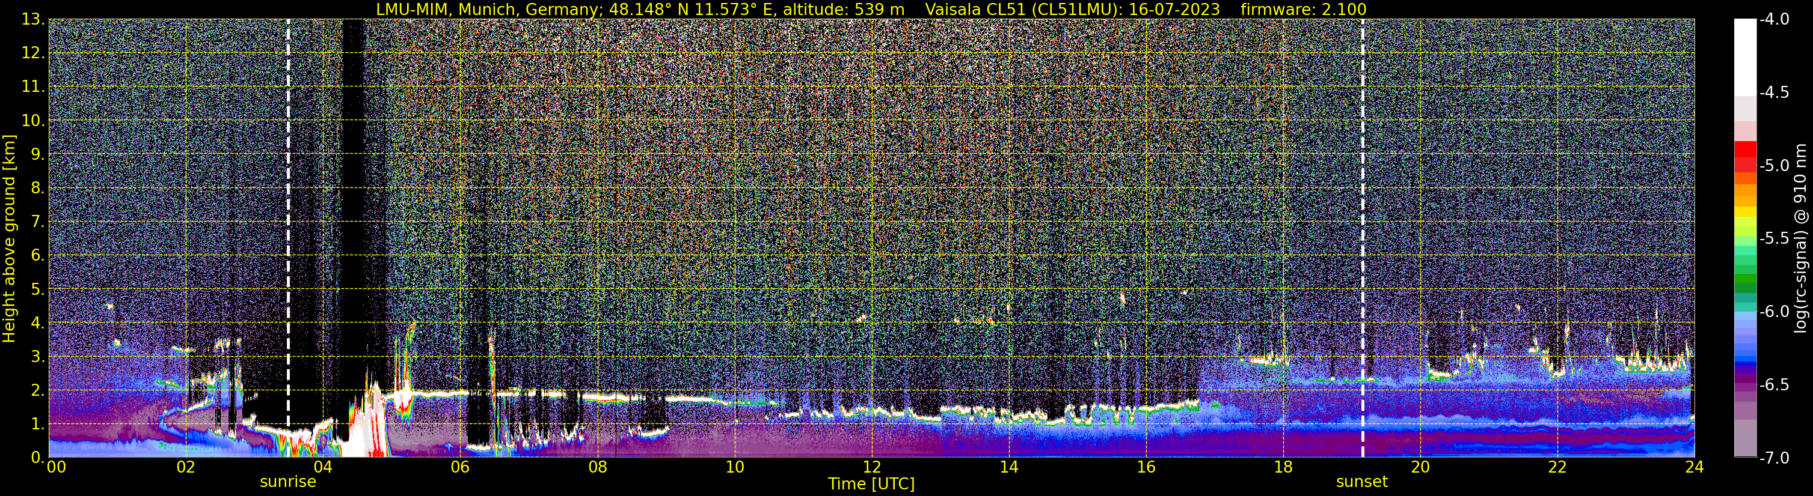This screenshot has width=1813, height=496.
Task: Click the '8.' height axis tick label
Action: [x=38, y=187]
